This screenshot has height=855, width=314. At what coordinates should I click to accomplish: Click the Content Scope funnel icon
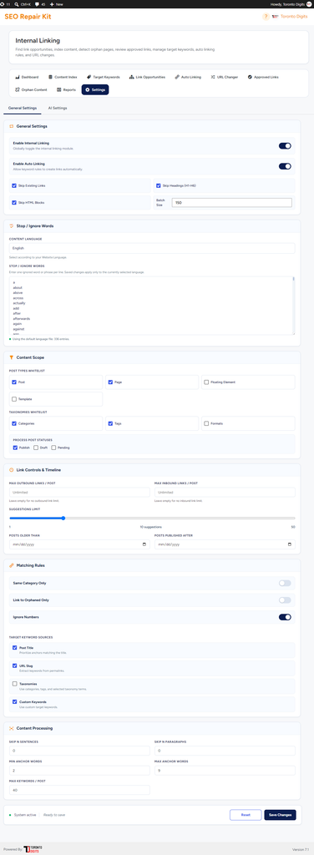[12, 357]
